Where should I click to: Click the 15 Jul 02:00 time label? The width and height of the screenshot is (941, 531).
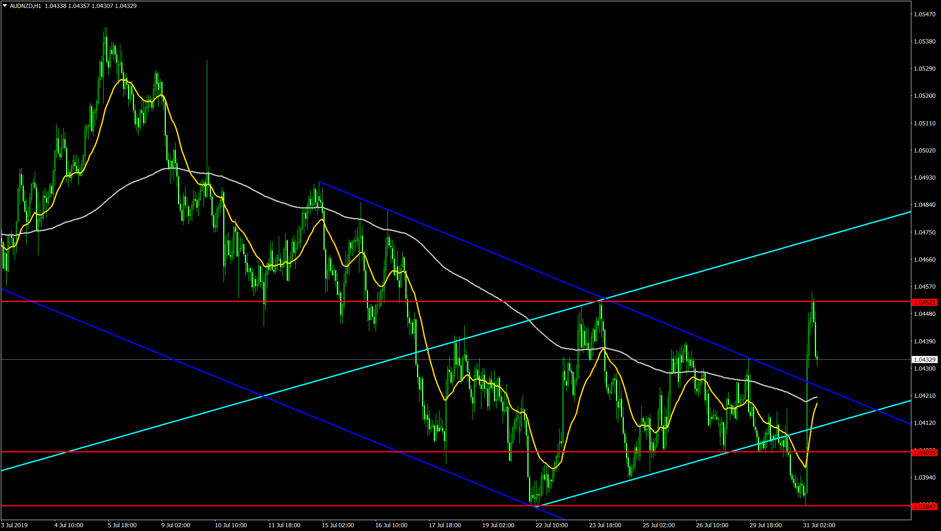tap(338, 525)
